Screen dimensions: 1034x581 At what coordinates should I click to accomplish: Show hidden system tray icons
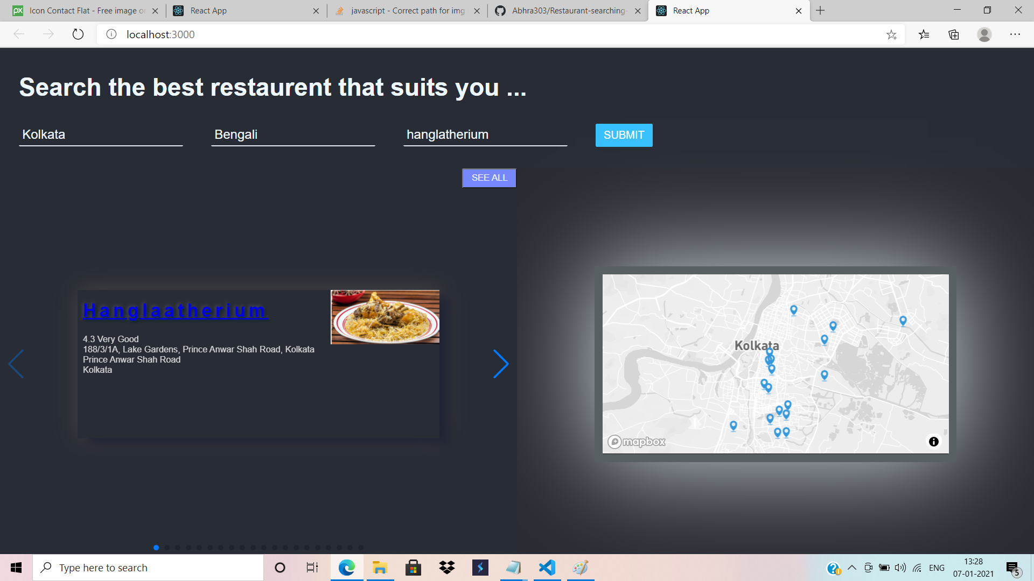(x=852, y=568)
